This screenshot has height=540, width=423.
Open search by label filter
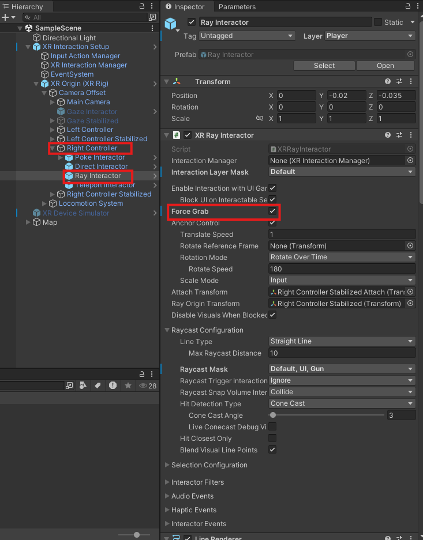coord(98,386)
